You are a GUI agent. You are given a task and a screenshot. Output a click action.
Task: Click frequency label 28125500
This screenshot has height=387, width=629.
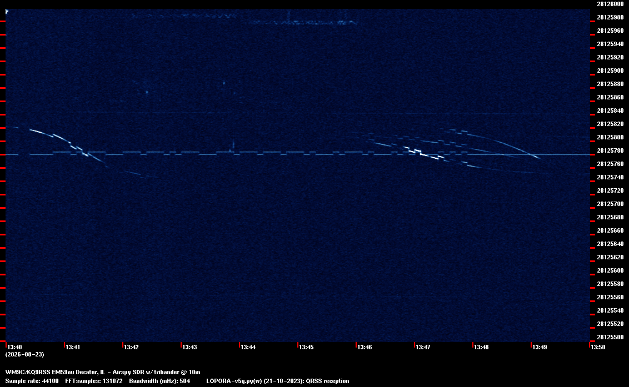click(610, 337)
